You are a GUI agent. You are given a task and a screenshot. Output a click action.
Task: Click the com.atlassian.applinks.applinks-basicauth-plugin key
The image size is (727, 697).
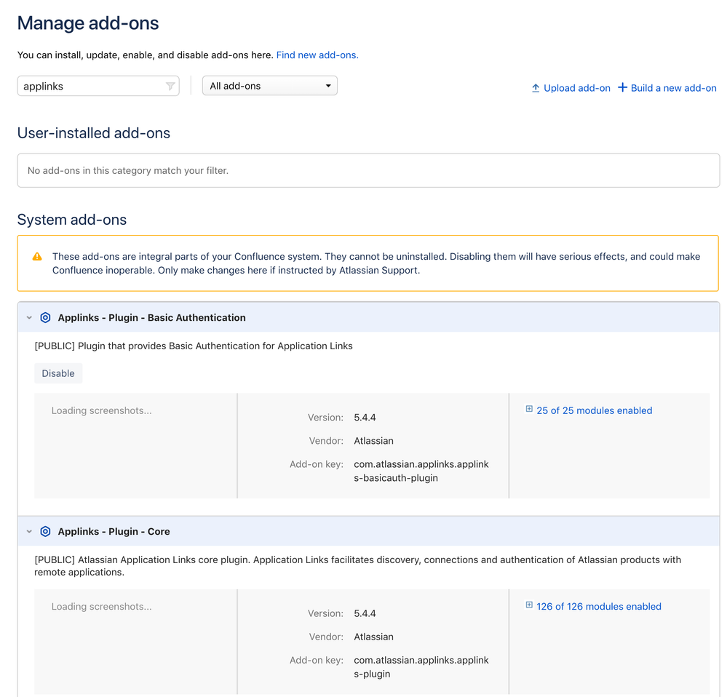coord(421,471)
